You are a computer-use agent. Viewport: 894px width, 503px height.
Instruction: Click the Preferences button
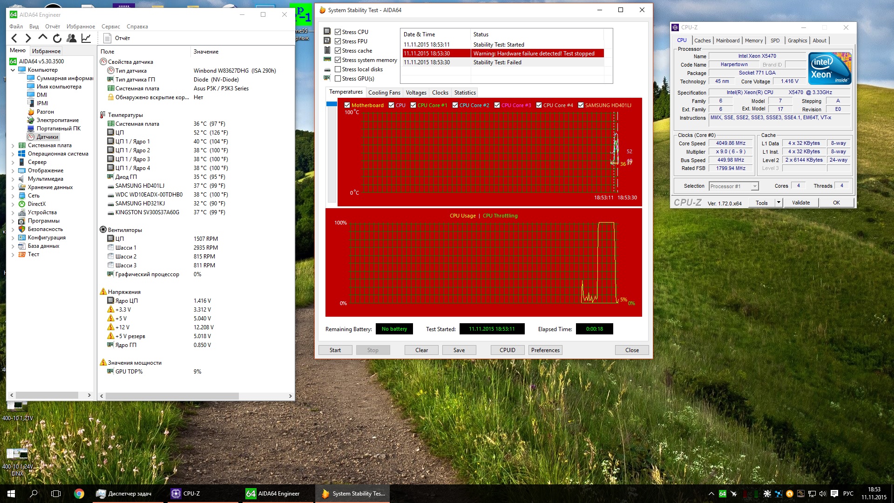tap(545, 350)
